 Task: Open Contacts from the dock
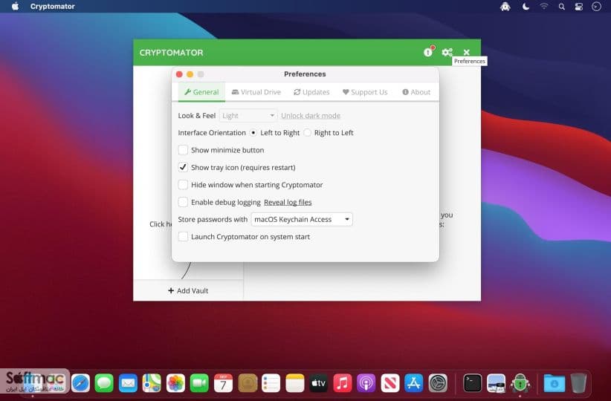(248, 383)
